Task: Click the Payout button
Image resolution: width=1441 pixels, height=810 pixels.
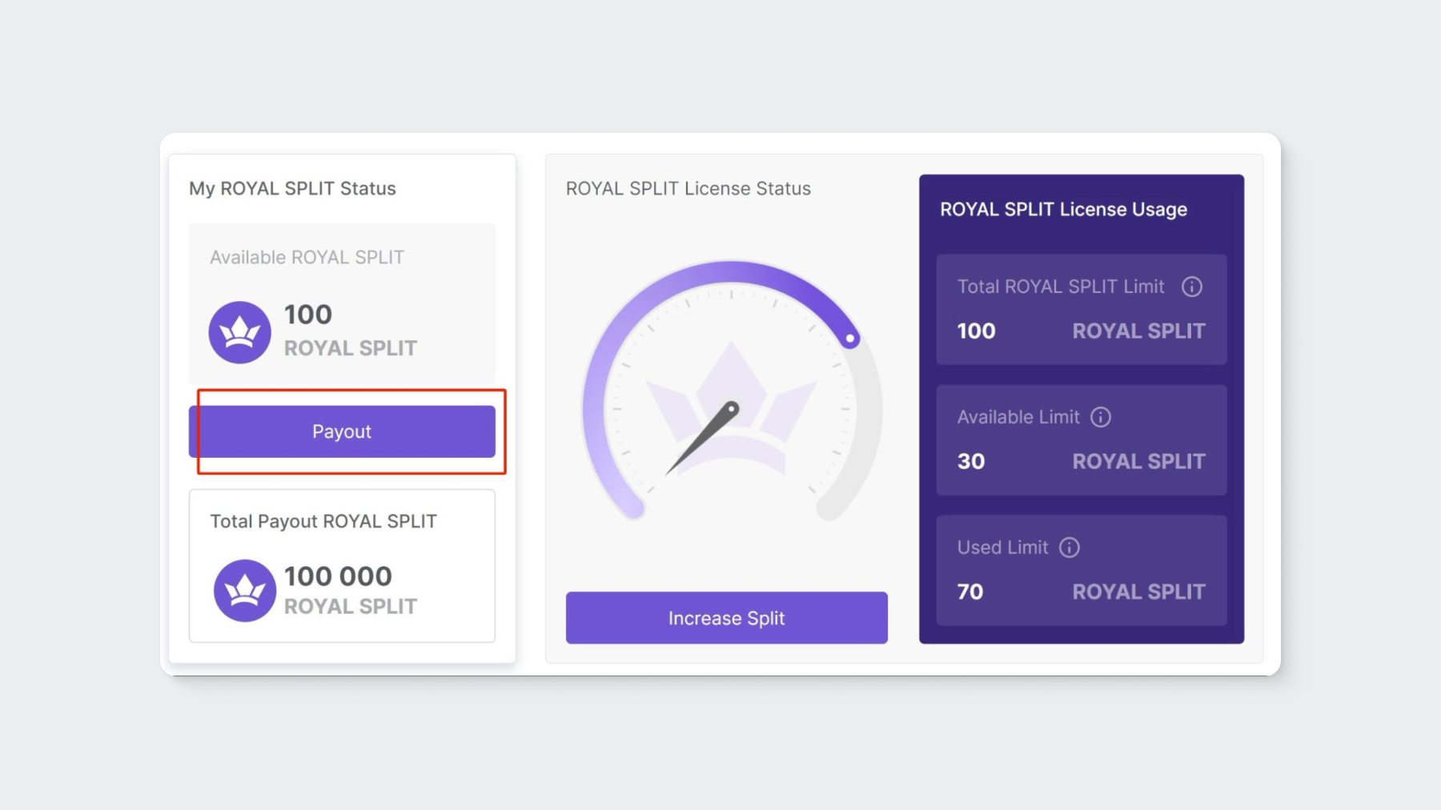Action: click(x=342, y=431)
